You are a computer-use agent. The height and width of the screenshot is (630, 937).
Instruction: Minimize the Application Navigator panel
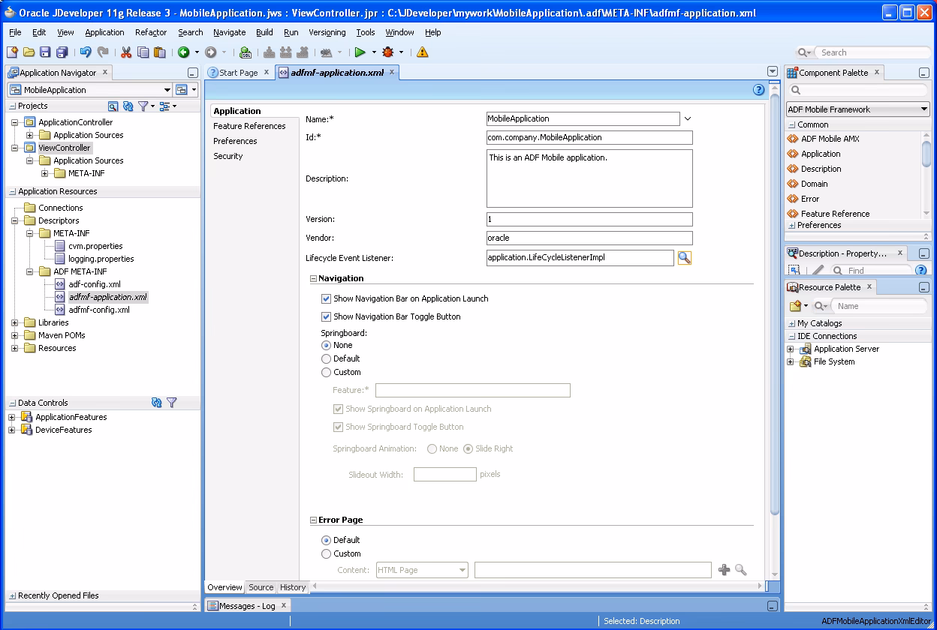tap(193, 73)
